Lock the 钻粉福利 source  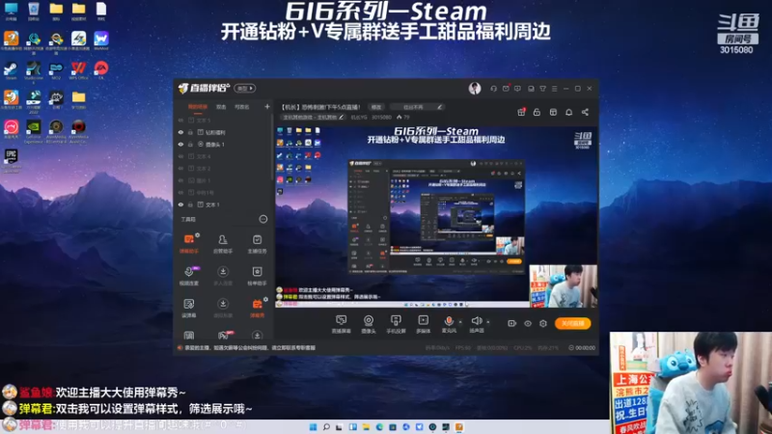(x=190, y=132)
